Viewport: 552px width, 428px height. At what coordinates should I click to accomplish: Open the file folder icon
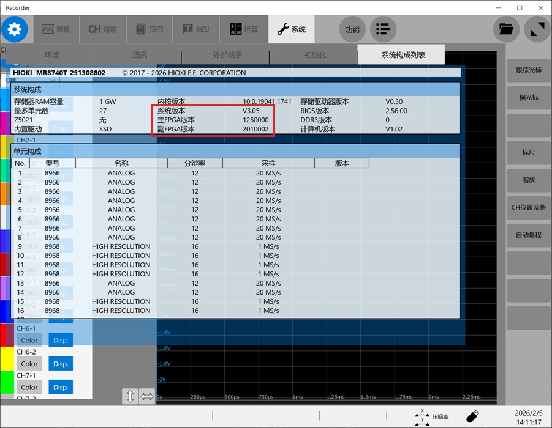[x=506, y=29]
